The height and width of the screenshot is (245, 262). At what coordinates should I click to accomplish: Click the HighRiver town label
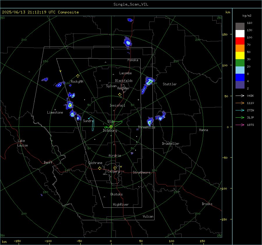121,205
